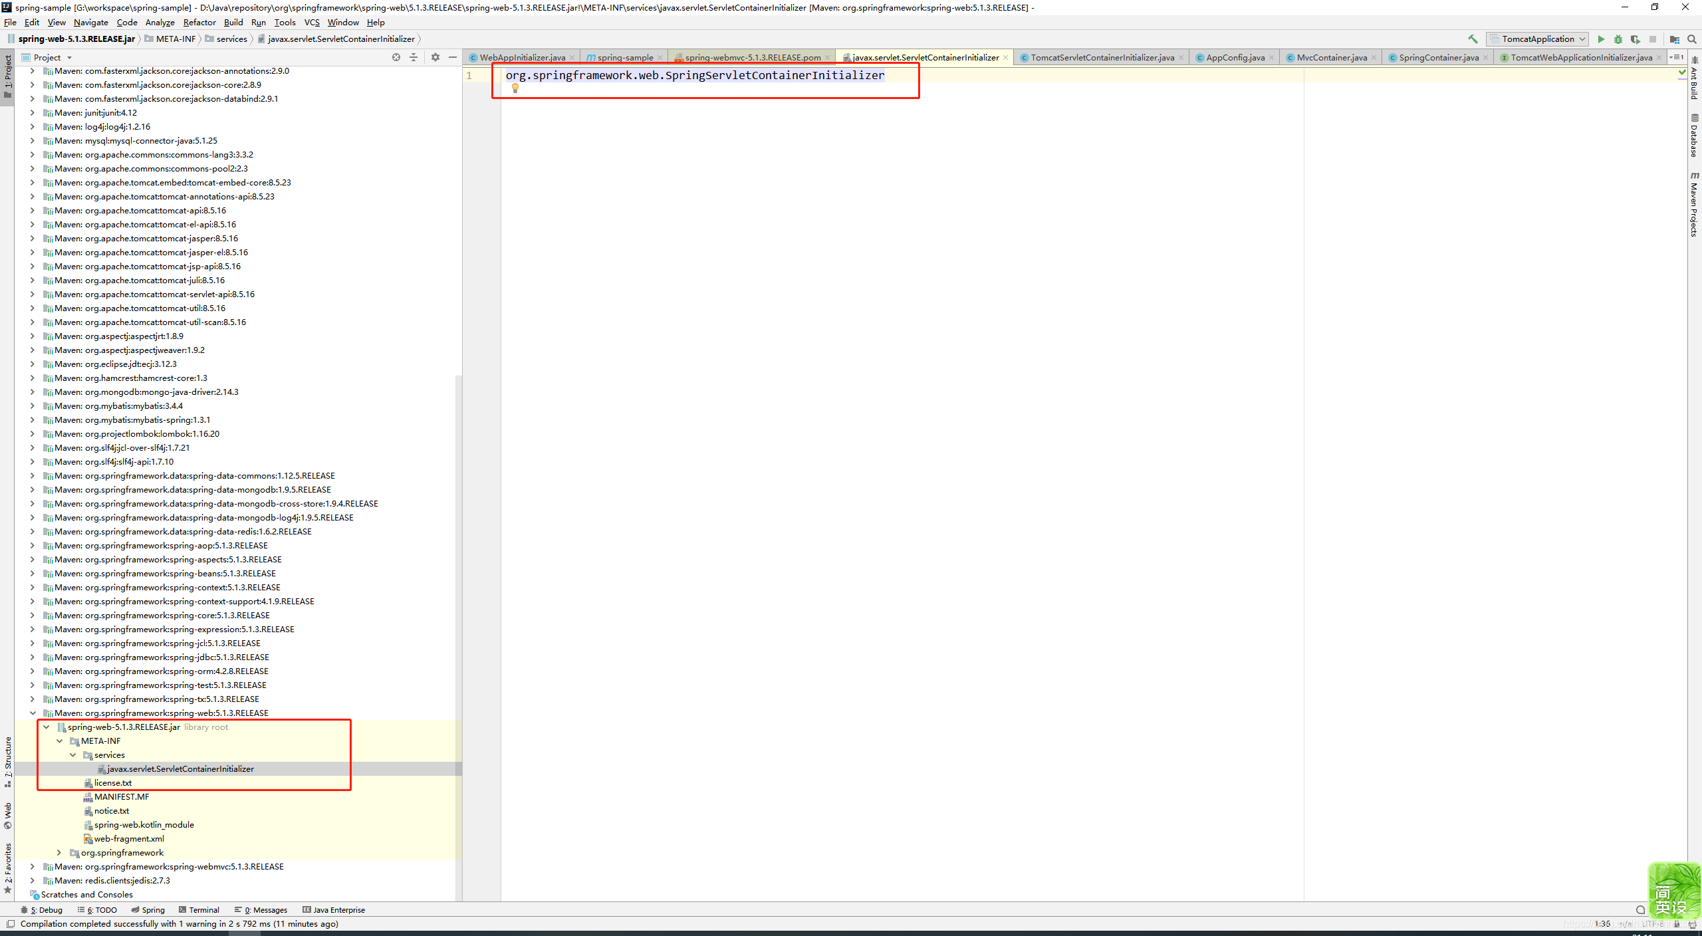Viewport: 1702px width, 936px height.
Task: Open the TODO tool window
Action: coord(97,910)
